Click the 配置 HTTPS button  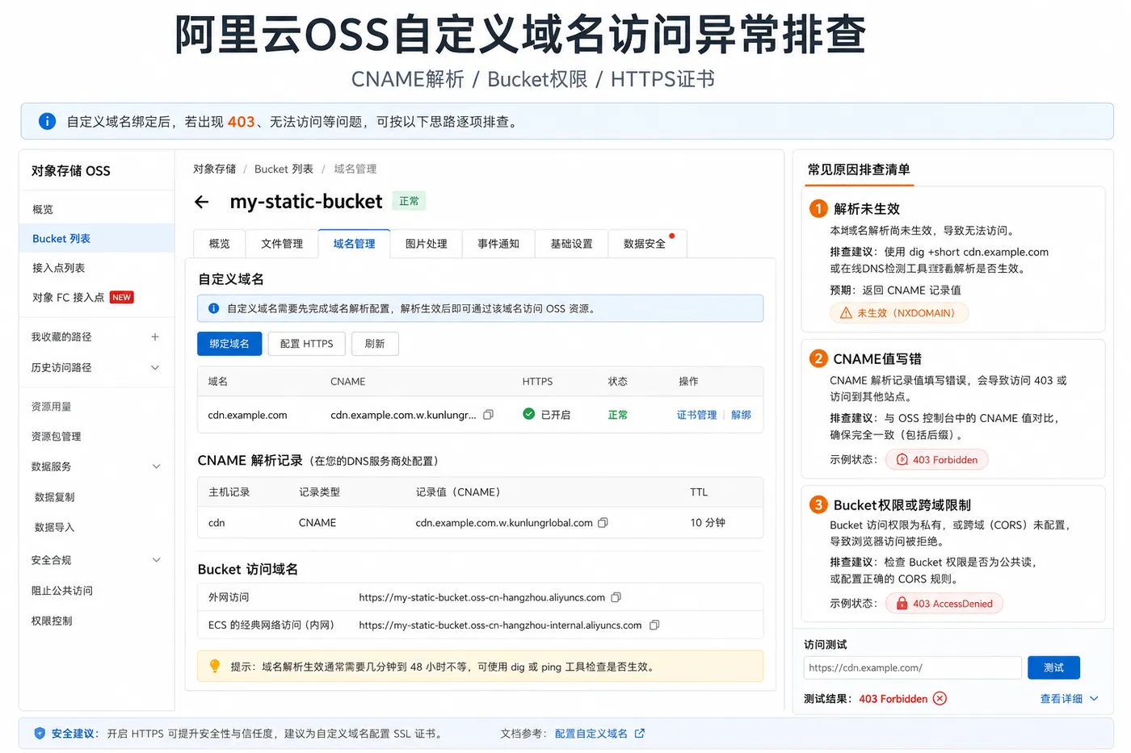(306, 344)
